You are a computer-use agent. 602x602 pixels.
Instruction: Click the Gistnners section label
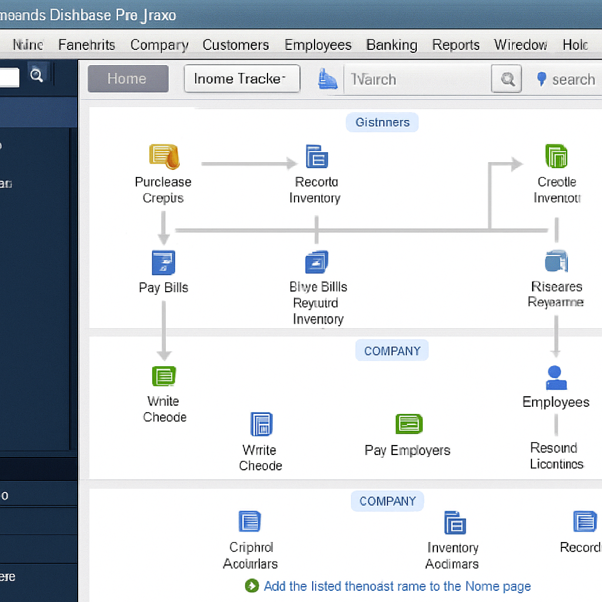click(382, 122)
